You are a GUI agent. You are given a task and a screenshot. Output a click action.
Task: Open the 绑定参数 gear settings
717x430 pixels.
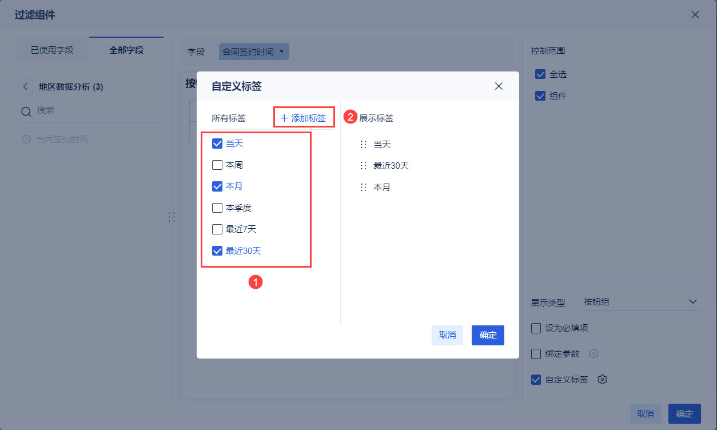coord(593,354)
